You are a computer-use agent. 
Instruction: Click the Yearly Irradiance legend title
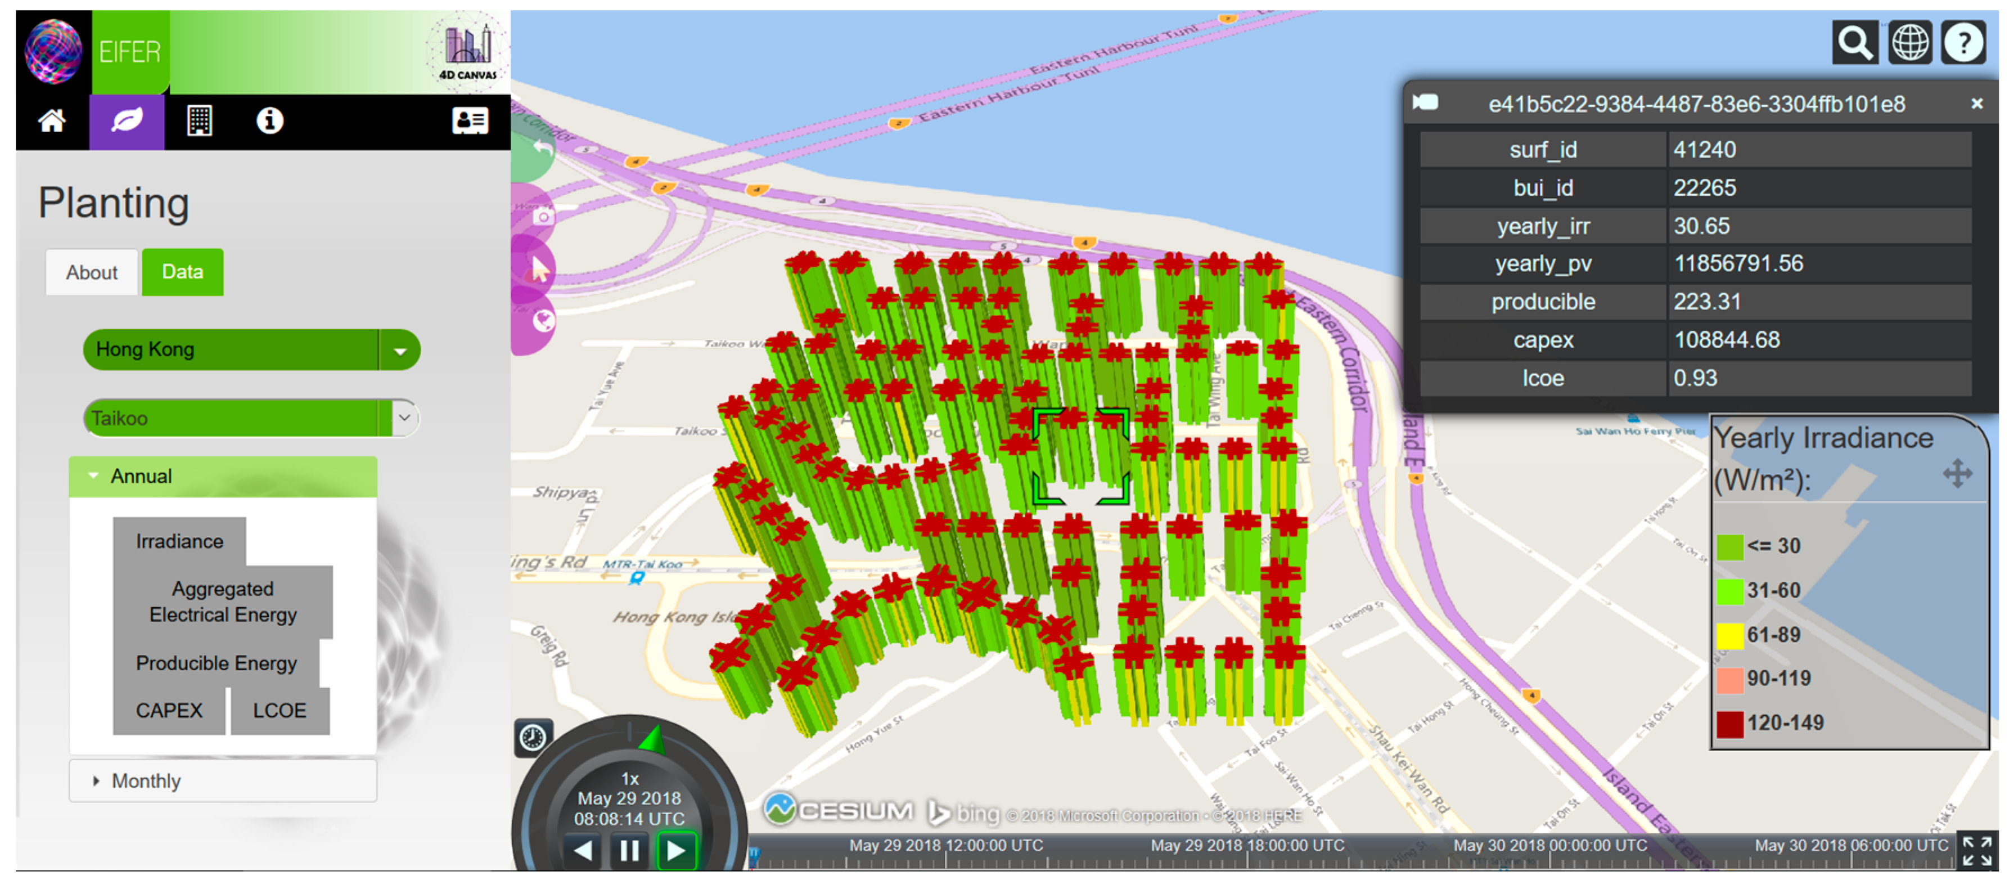point(1823,458)
